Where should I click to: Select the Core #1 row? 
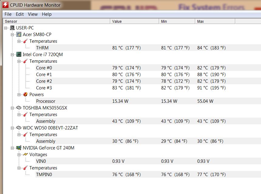148,75
